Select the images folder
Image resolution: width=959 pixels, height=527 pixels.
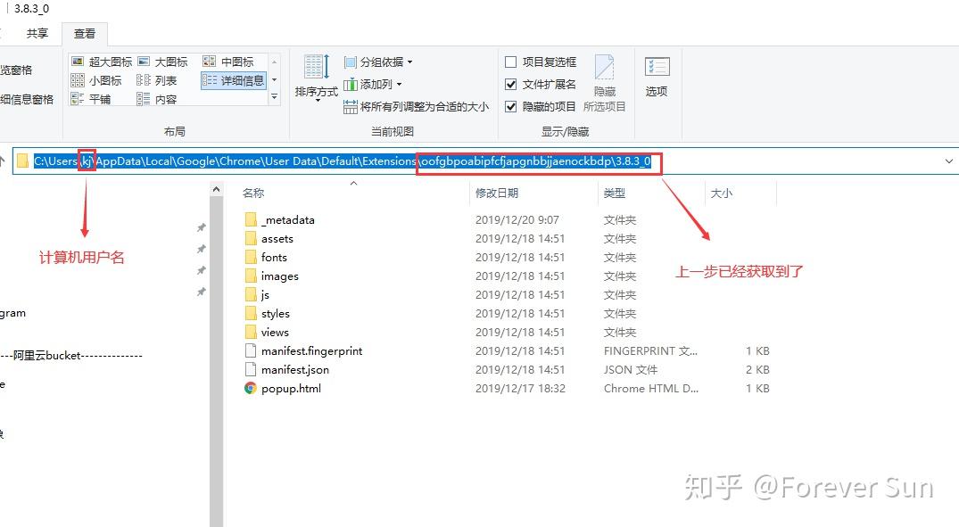click(x=272, y=276)
